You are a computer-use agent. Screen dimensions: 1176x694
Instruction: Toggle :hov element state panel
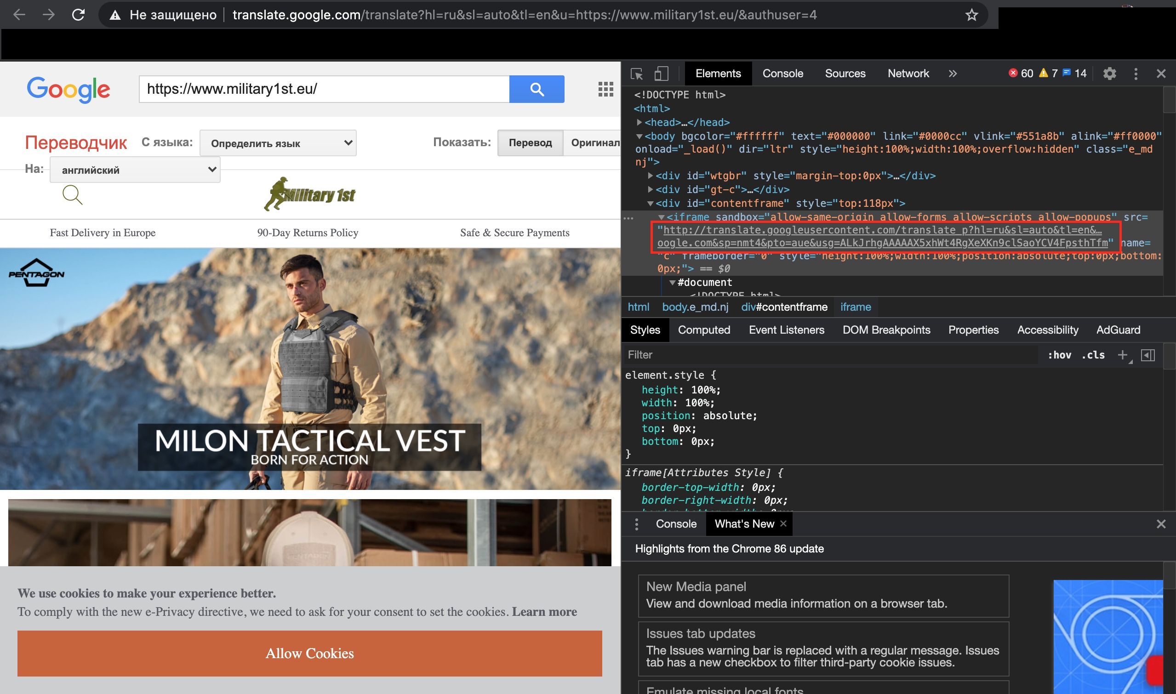pos(1060,355)
